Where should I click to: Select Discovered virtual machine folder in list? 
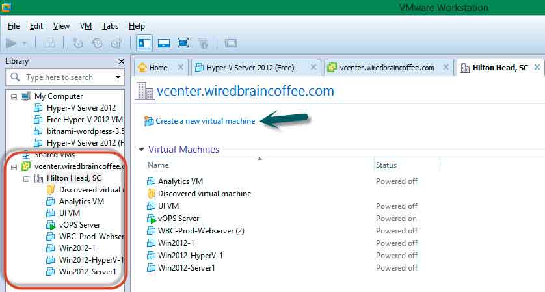pyautogui.click(x=204, y=194)
